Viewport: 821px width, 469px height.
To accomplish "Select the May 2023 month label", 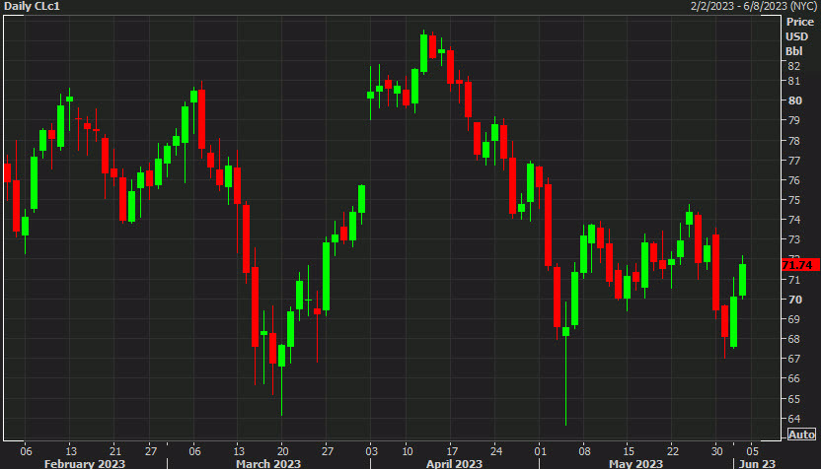I will (635, 464).
